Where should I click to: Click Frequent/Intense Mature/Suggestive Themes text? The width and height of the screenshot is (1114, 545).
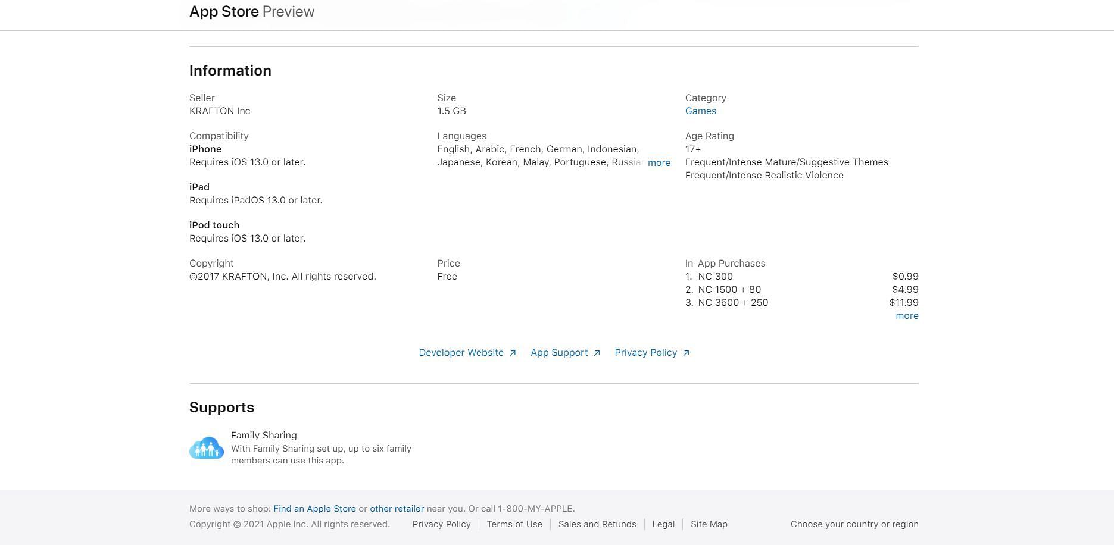point(787,162)
